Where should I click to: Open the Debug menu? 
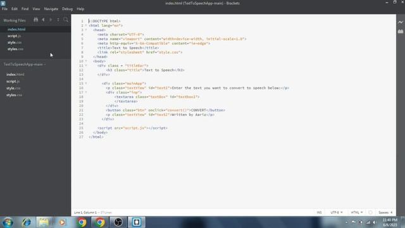click(x=68, y=9)
